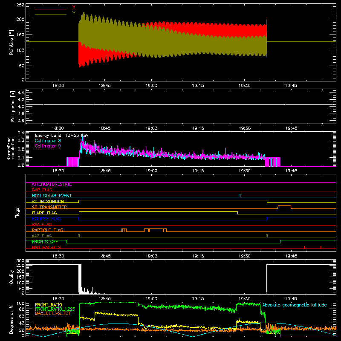Click the "FLARE_FLAG" label
Image resolution: width=341 pixels, height=341 pixels.
point(44,213)
